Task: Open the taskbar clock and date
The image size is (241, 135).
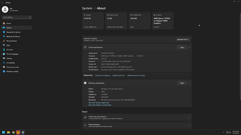Action: tap(236, 132)
